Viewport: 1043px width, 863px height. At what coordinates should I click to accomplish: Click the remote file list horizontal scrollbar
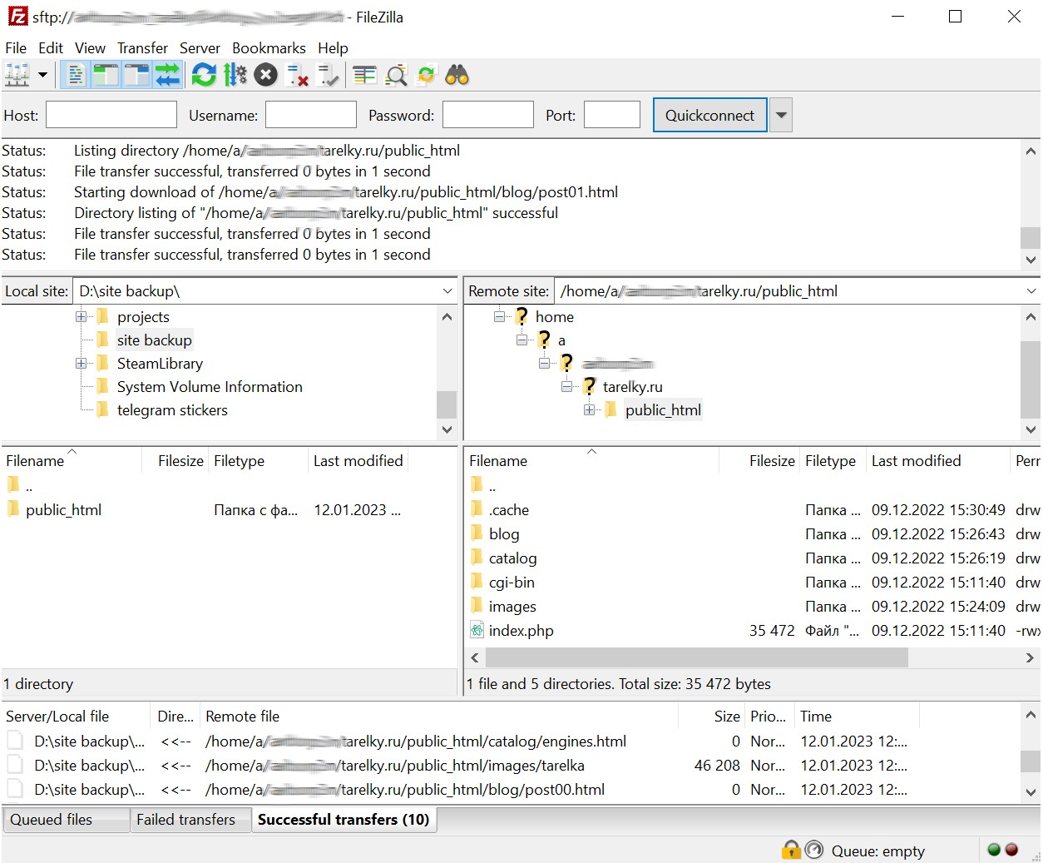point(696,657)
